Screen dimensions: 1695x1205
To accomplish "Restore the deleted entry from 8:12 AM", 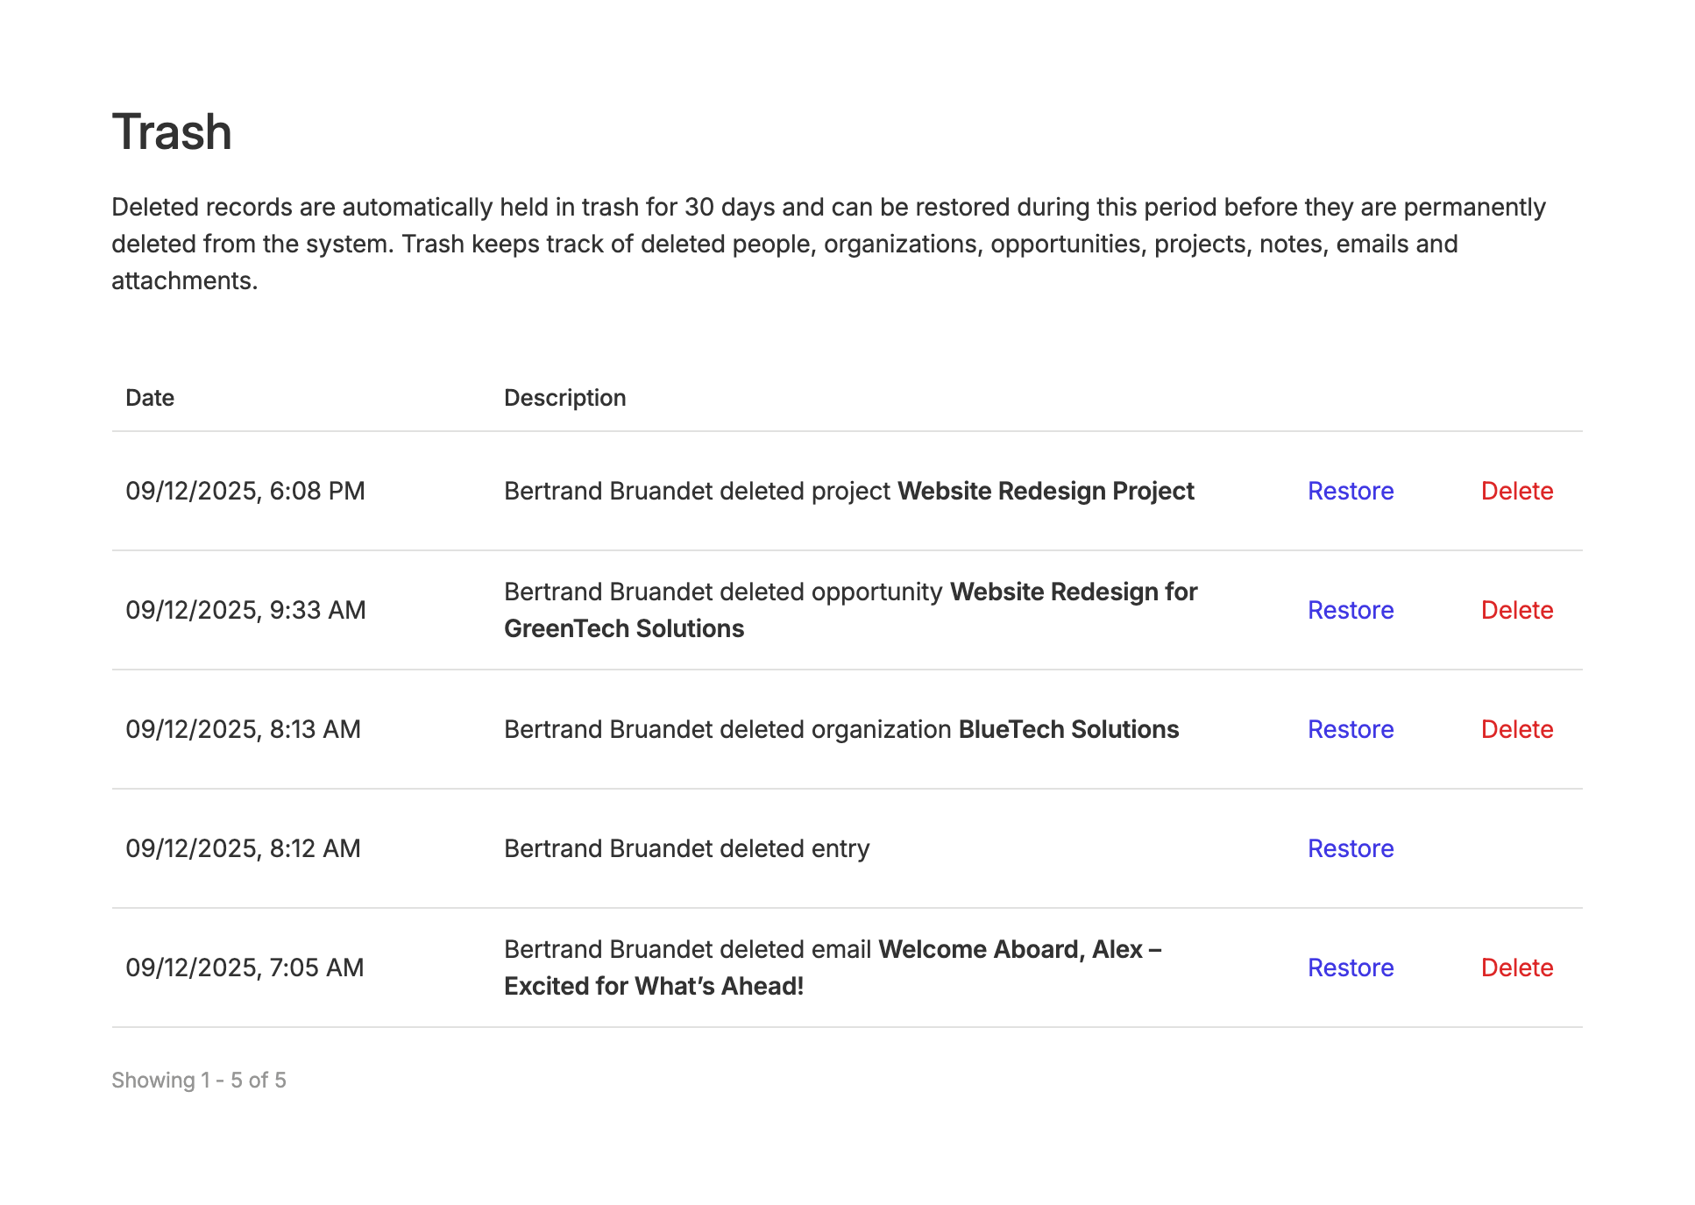I will (x=1350, y=848).
